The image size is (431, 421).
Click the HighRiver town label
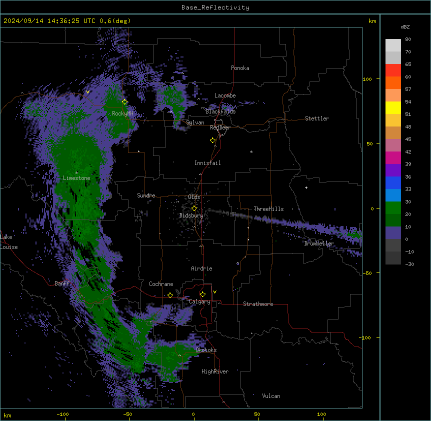point(215,371)
